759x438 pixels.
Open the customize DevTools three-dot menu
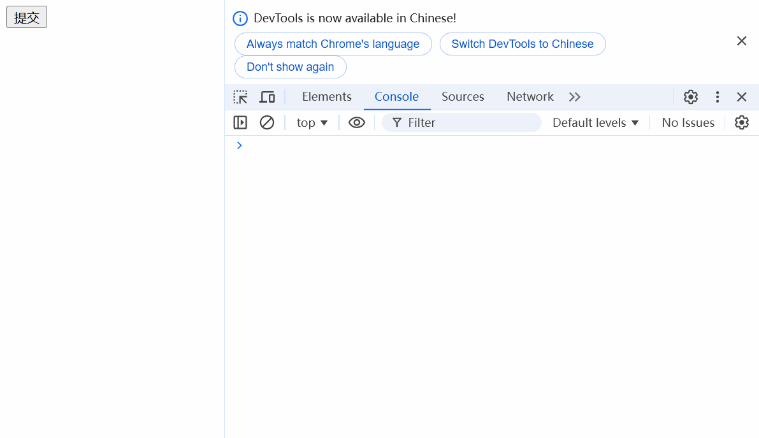click(x=718, y=96)
